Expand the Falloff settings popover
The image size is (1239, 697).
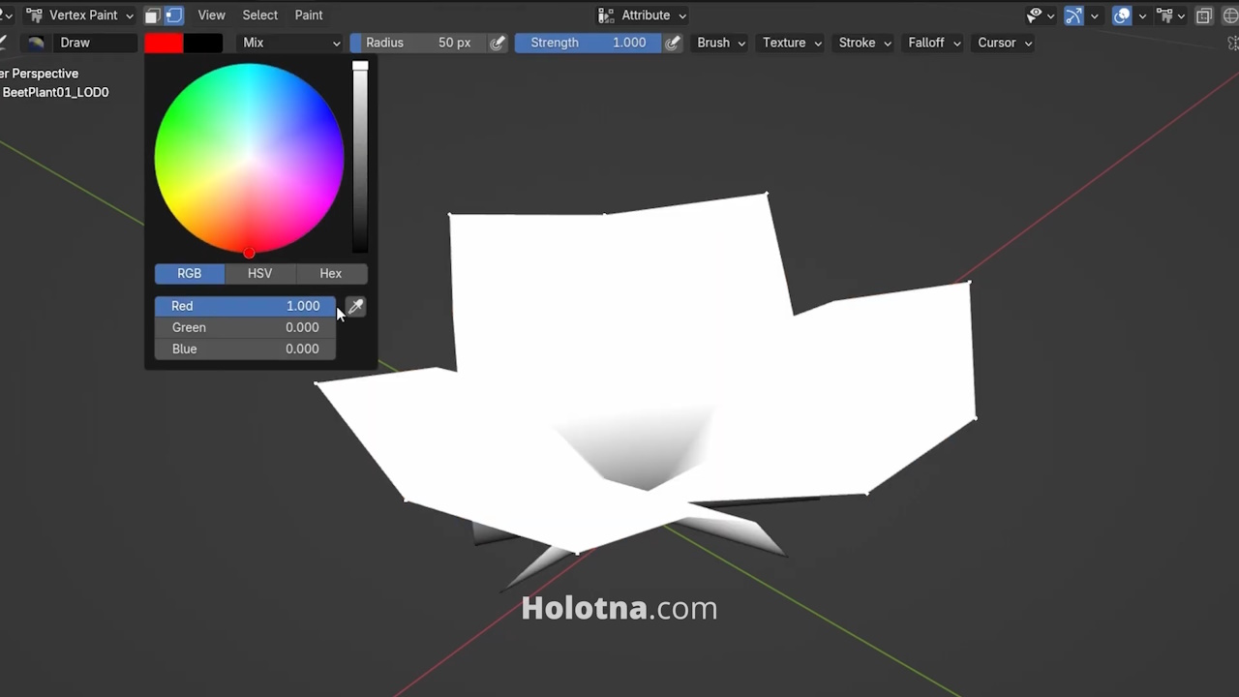point(934,43)
